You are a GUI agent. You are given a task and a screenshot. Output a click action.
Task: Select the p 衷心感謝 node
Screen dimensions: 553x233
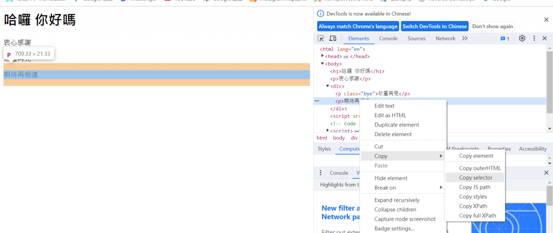click(x=350, y=79)
